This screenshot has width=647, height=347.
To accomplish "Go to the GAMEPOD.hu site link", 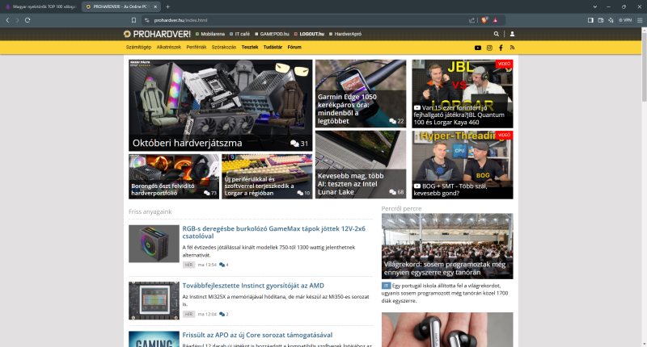I will (272, 34).
